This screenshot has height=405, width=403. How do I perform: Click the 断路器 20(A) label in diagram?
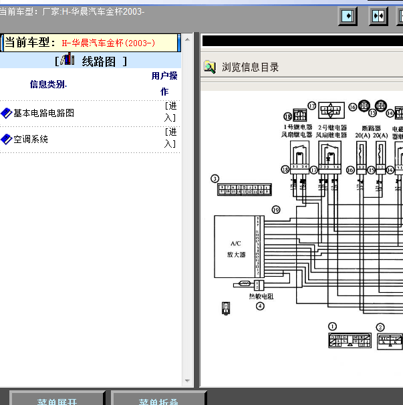372,132
